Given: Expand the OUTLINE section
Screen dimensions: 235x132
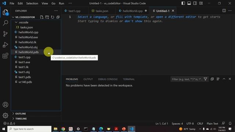Looking at the screenshot, I should click(13, 114).
